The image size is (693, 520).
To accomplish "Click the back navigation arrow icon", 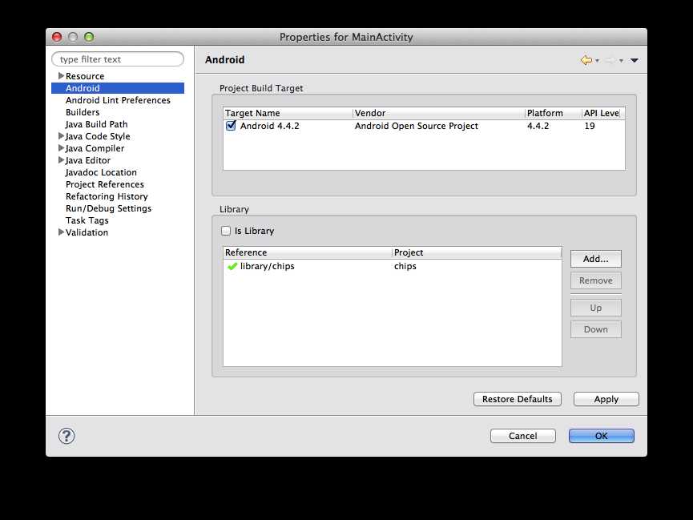I will (586, 60).
